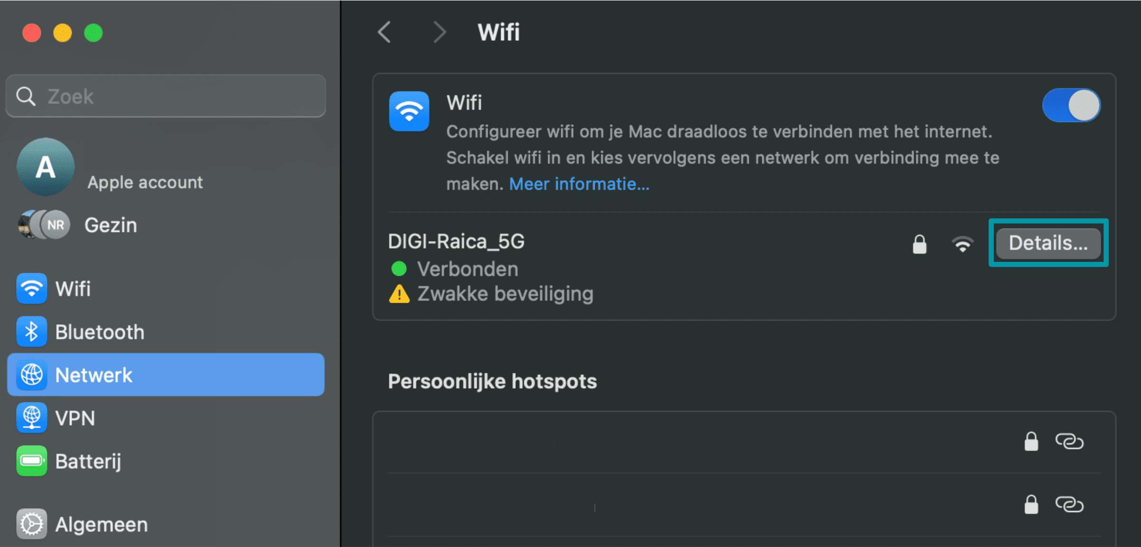
Task: Open Batterij settings via the battery icon
Action: pyautogui.click(x=31, y=461)
